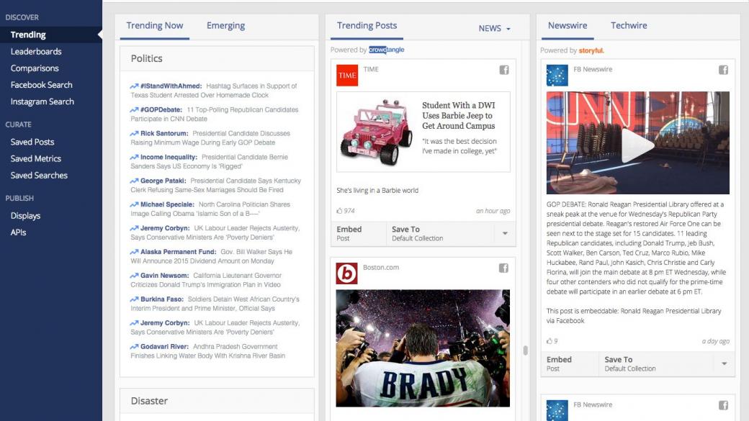The image size is (749, 421).
Task: Click 'a day ago' timestamp on Newswire post
Action: (x=716, y=341)
